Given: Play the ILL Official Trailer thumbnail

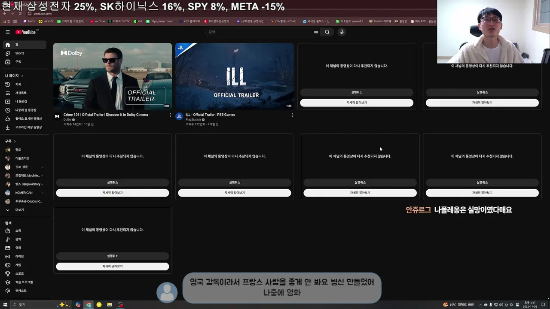Looking at the screenshot, I should point(235,76).
